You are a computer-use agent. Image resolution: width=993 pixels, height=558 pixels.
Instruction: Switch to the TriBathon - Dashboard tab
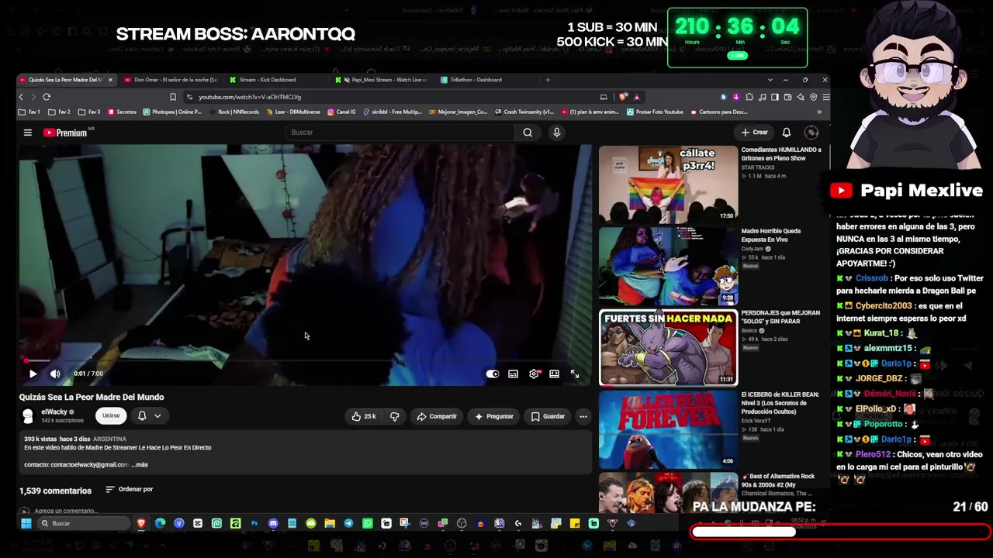[x=476, y=80]
